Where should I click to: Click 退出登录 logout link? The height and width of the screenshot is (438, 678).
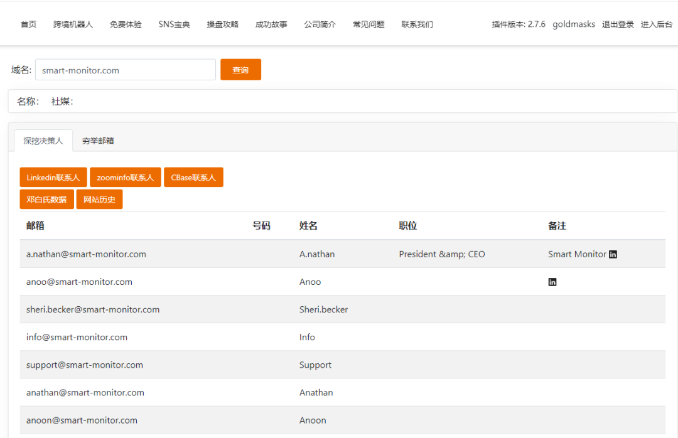[x=618, y=24]
